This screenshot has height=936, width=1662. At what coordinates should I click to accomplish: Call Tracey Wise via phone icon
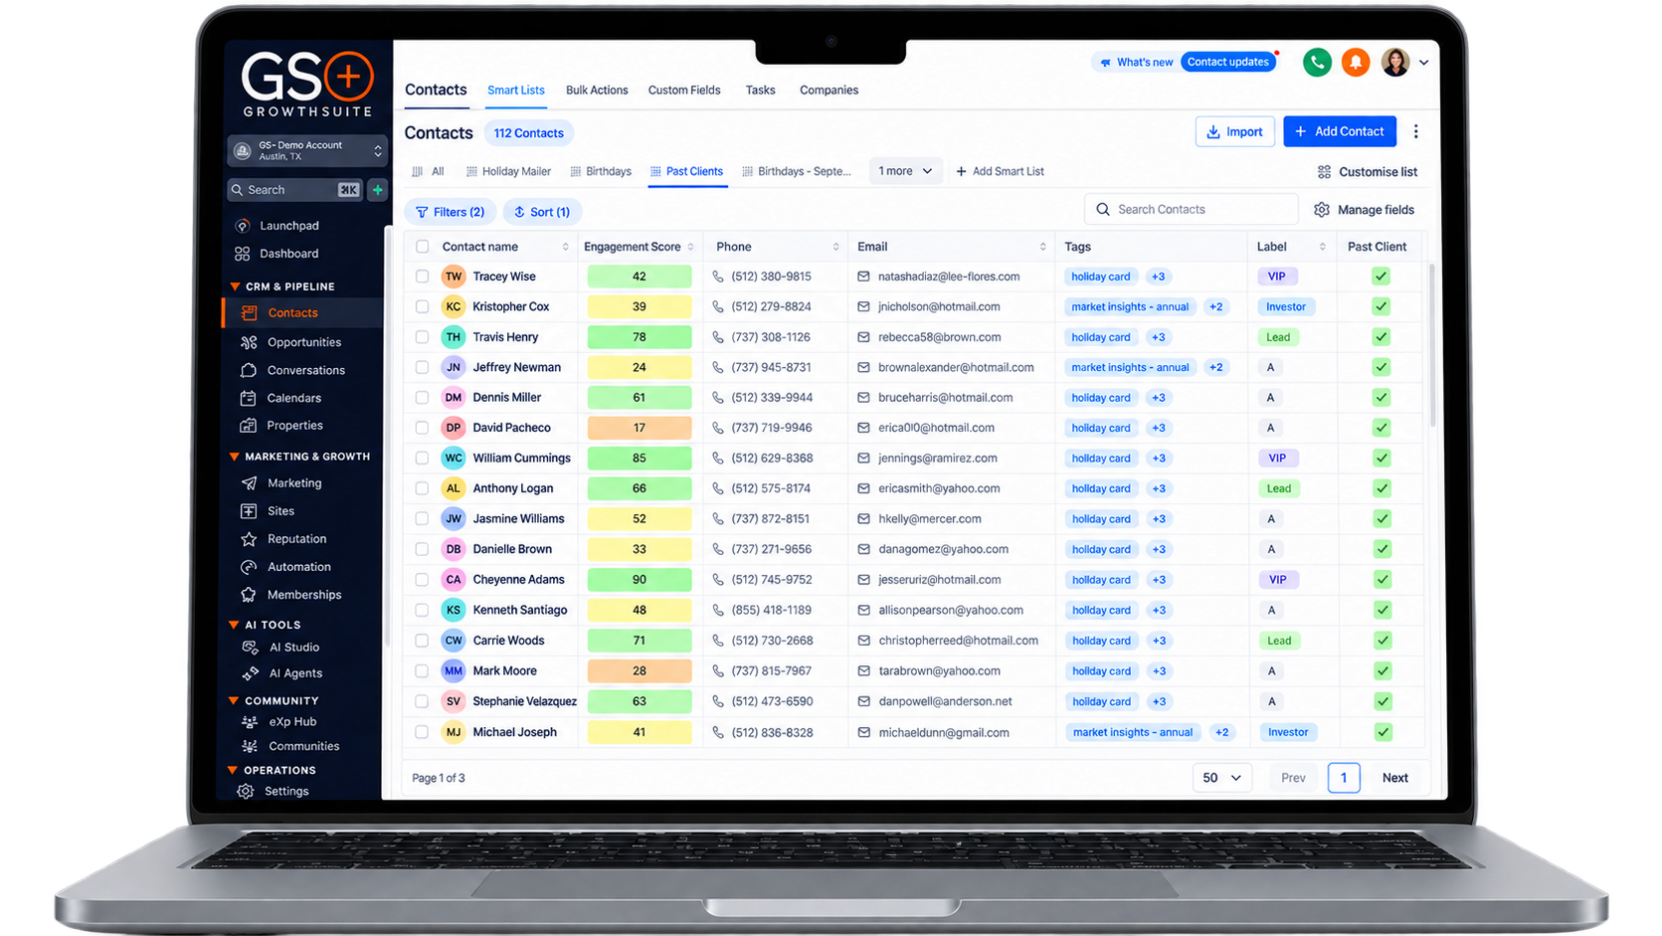coord(718,277)
